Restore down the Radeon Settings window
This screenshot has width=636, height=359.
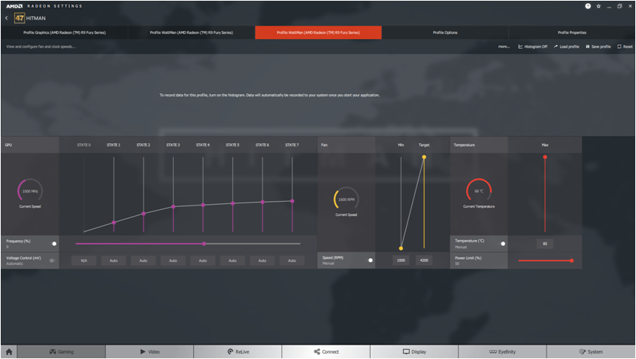click(619, 6)
